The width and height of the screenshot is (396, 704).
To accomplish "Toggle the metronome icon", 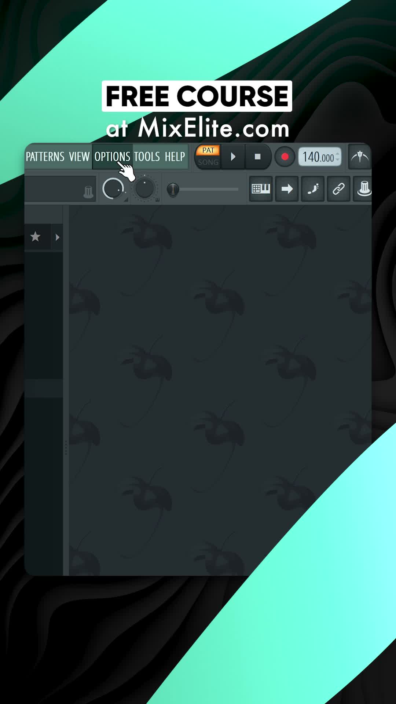I will click(x=360, y=157).
